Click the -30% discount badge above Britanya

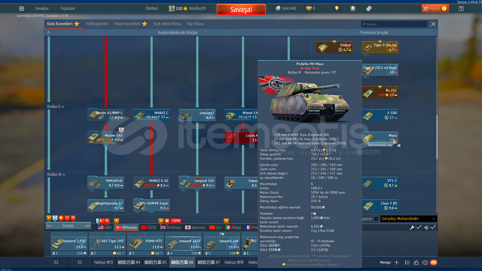pyautogui.click(x=176, y=221)
